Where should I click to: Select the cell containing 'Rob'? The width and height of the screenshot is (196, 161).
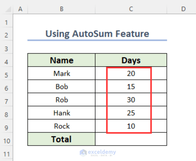click(62, 100)
